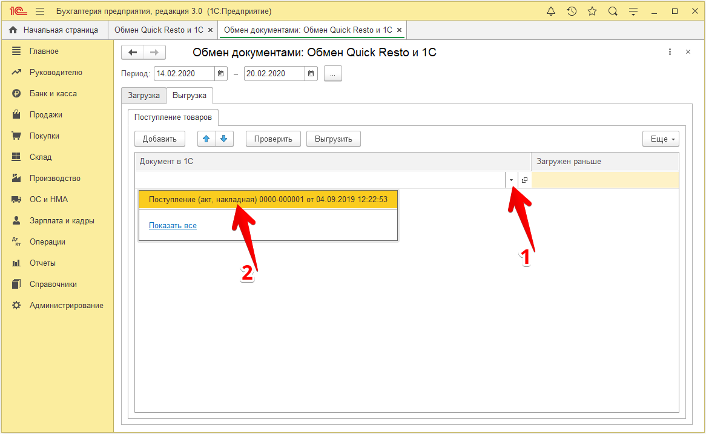Close the Обмен Quick Resto и 1С tab
This screenshot has width=706, height=434.
210,30
